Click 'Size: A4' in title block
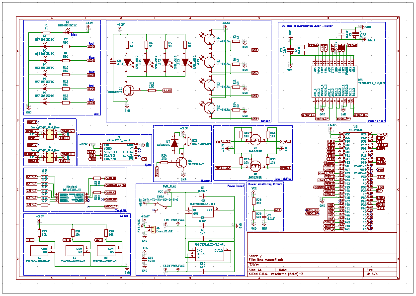This screenshot has height=296, width=416. (x=255, y=270)
